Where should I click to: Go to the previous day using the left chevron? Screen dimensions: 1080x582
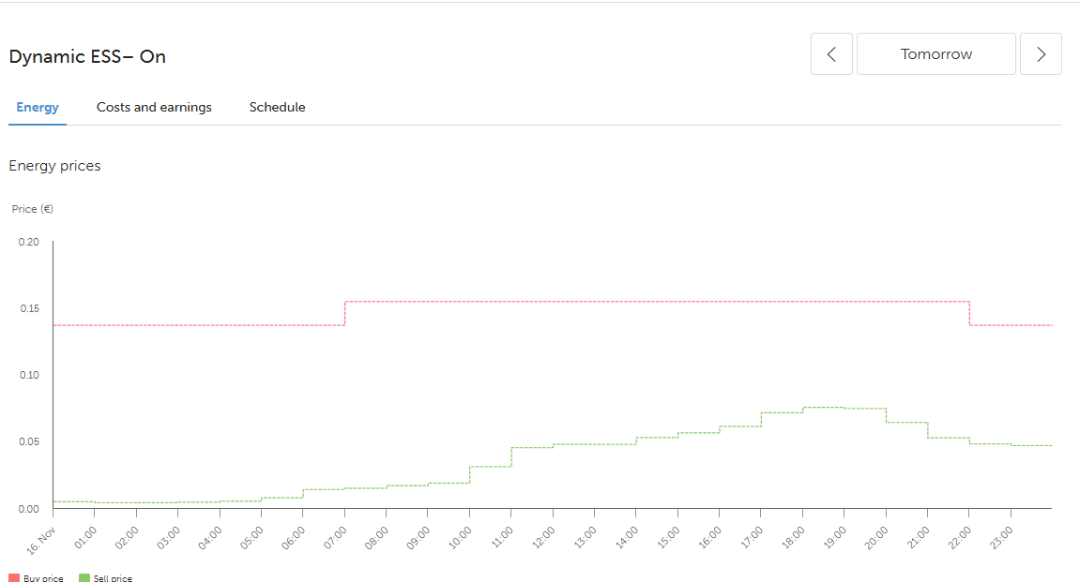click(x=831, y=54)
